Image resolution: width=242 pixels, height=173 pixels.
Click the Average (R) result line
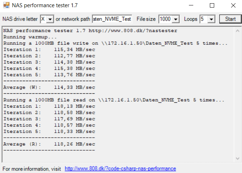point(49,144)
